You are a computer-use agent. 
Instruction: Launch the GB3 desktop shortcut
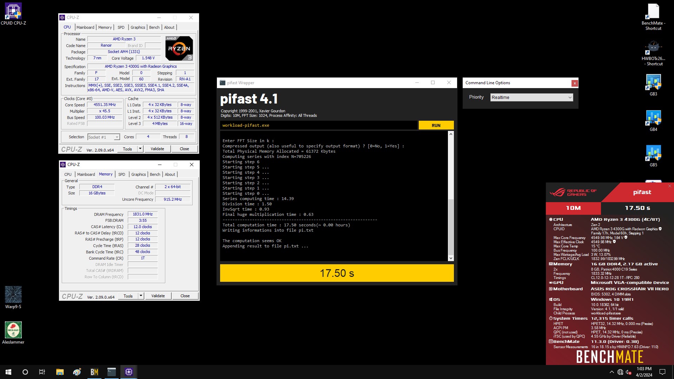tap(653, 85)
